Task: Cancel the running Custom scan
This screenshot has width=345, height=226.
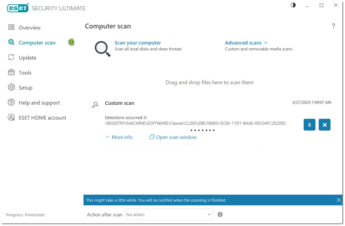Action: point(325,125)
